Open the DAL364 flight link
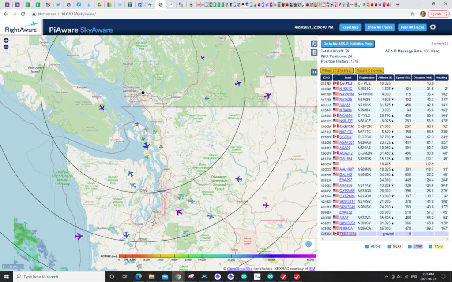This screenshot has width=452, height=282. click(x=346, y=159)
